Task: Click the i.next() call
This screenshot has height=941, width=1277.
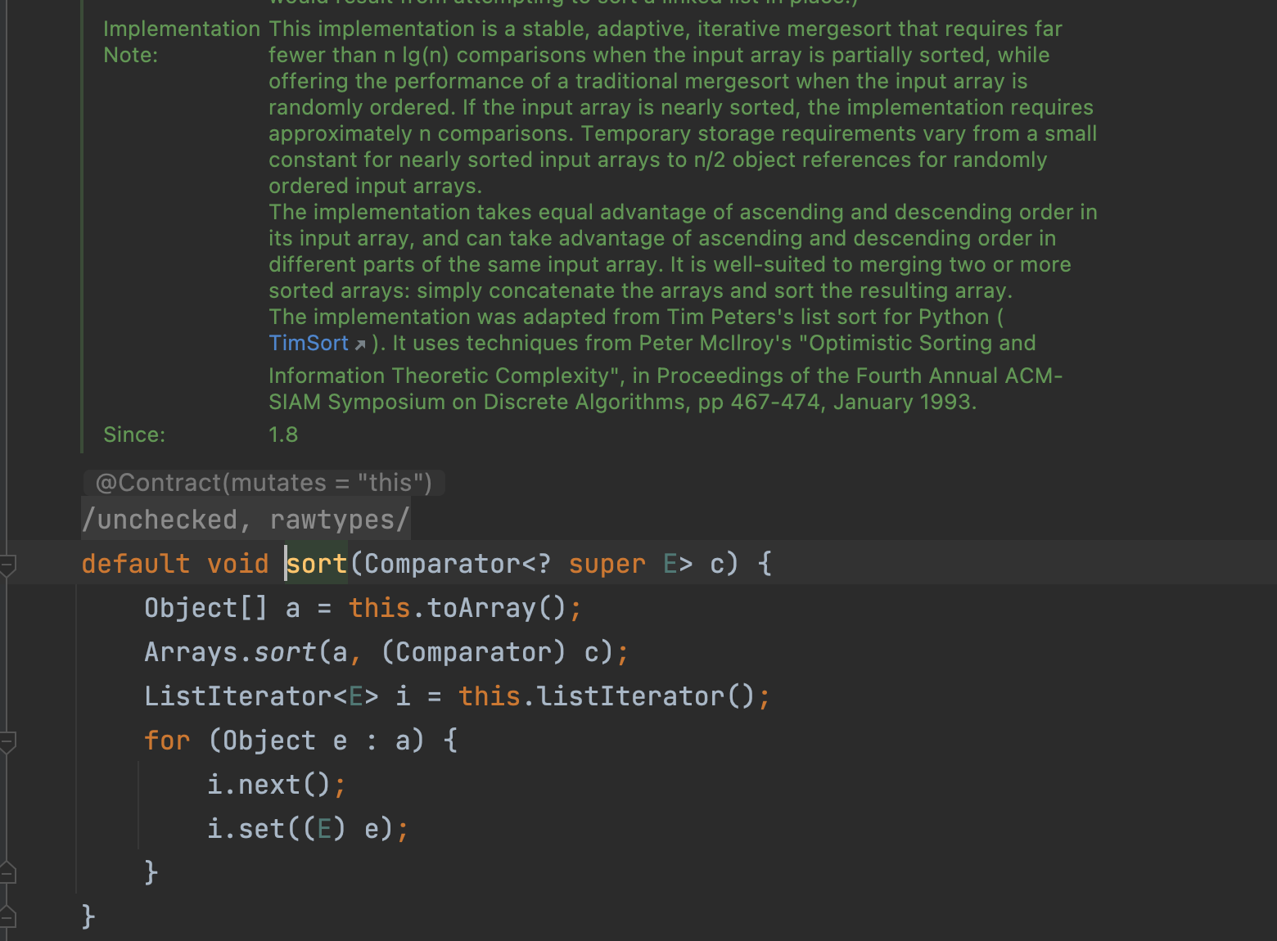Action: (268, 785)
